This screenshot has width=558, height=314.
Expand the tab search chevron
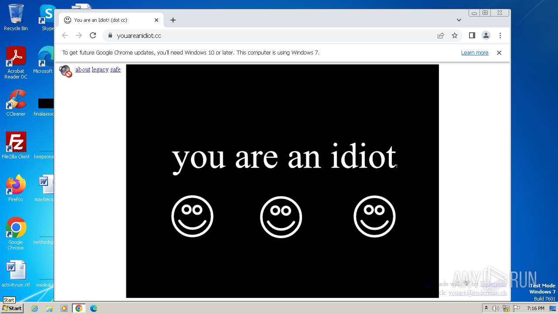pyautogui.click(x=459, y=20)
